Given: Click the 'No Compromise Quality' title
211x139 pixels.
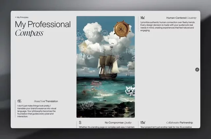Looking at the screenshot, I should click(118, 123).
